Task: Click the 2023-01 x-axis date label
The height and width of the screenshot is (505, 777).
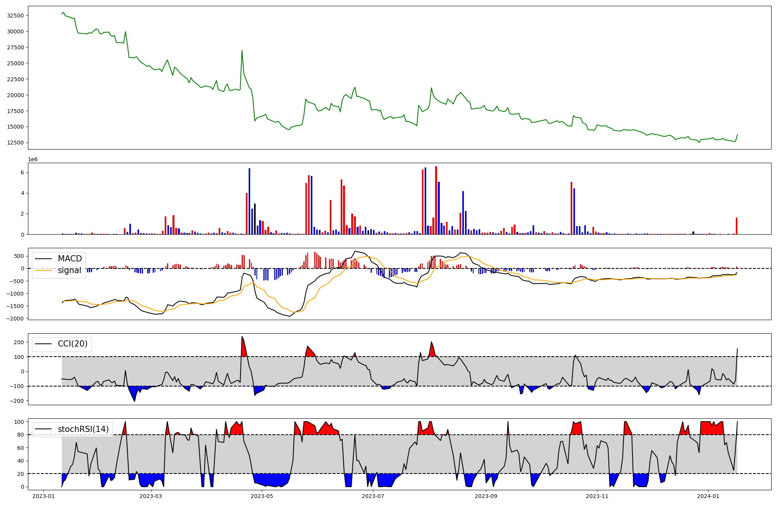Action: [x=43, y=496]
